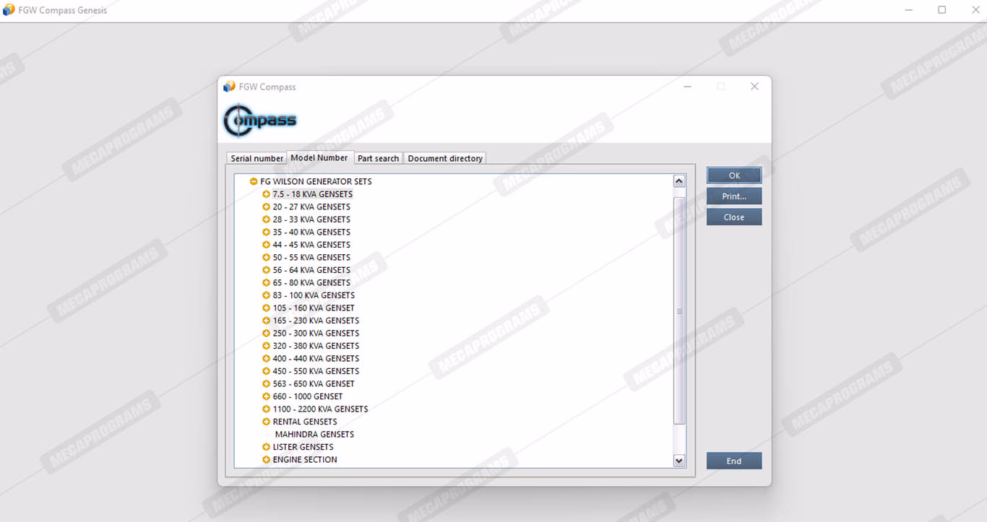Click the tree list scroll up arrow
Screen dimensions: 987x522
[679, 181]
